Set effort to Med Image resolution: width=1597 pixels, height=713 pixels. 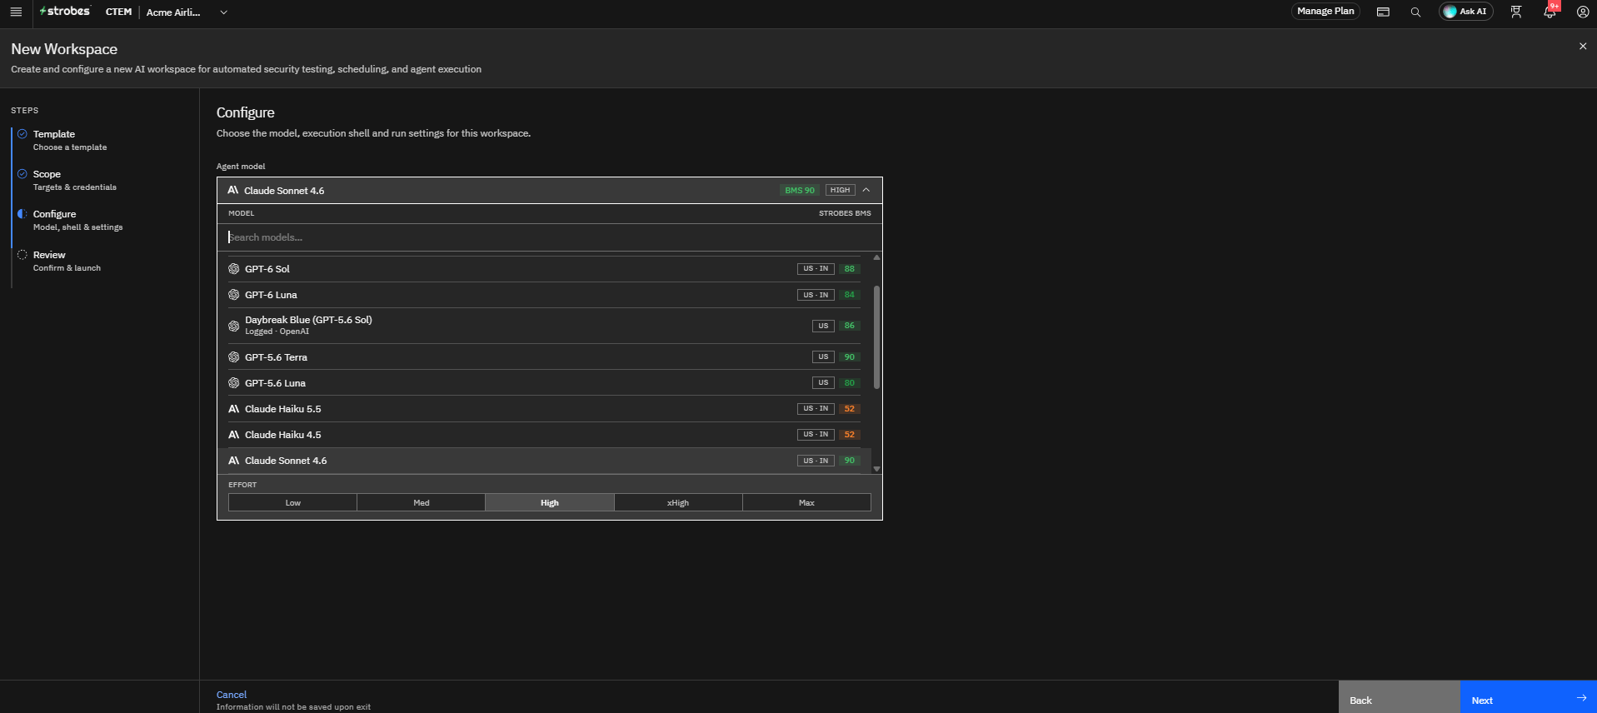pyautogui.click(x=422, y=502)
